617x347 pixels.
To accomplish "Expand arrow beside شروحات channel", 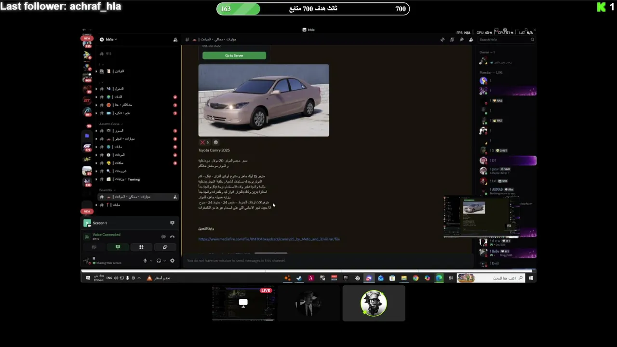I will 96,171.
